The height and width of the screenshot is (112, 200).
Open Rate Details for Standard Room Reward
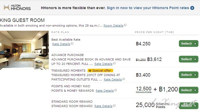(x=103, y=106)
